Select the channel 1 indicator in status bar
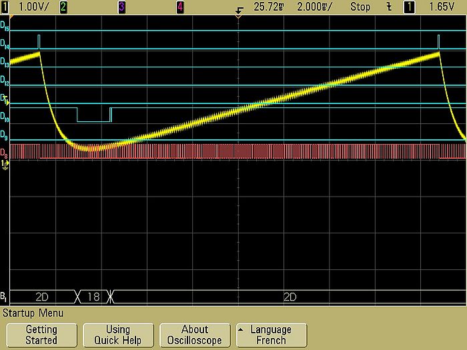 coord(5,5)
